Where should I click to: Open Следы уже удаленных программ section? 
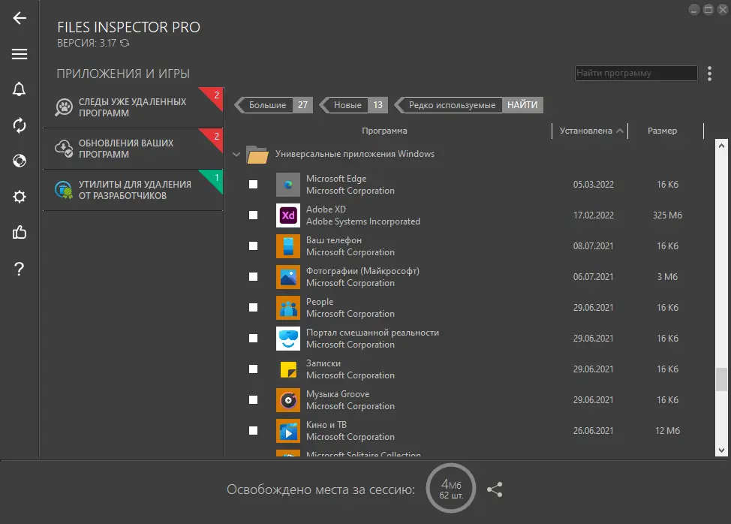(133, 107)
